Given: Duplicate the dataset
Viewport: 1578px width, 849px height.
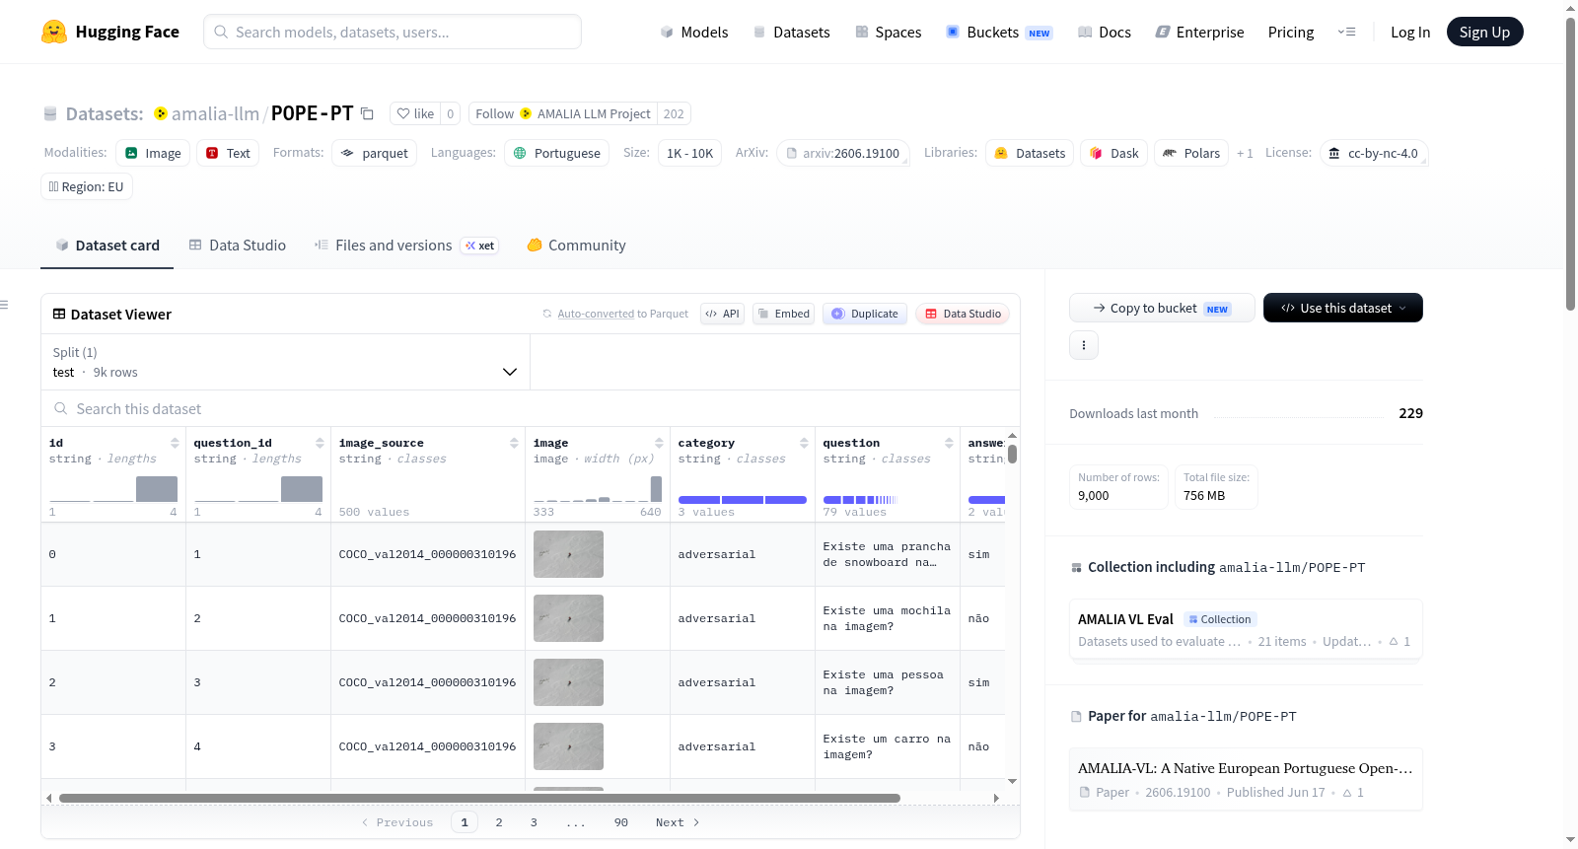Looking at the screenshot, I should coord(865,314).
